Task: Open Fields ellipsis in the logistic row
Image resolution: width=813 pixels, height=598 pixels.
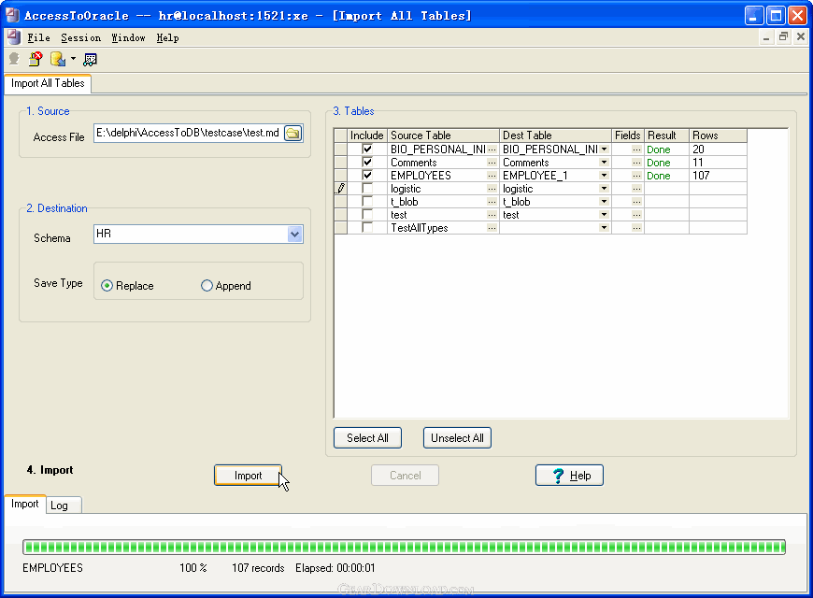Action: tap(636, 189)
